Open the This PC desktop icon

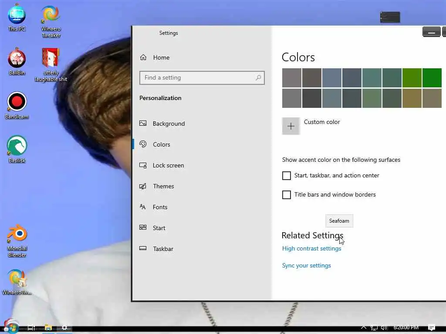coord(17,17)
